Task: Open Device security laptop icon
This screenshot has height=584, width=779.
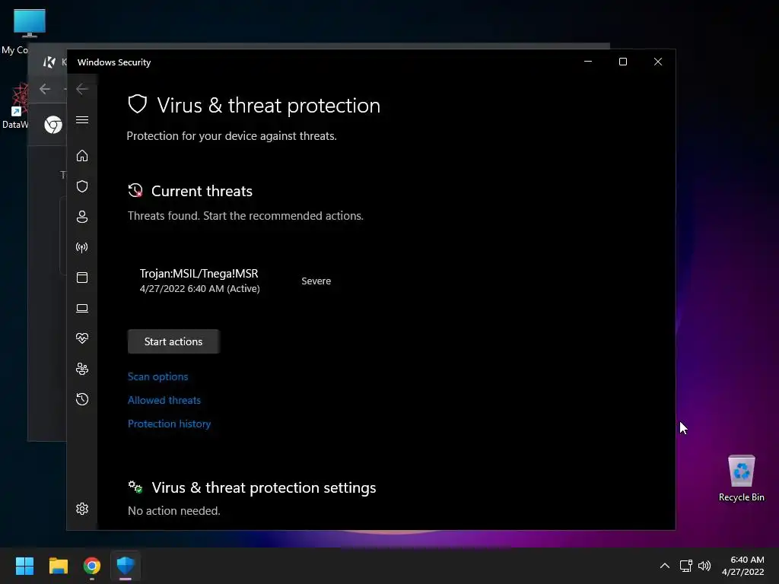Action: coord(82,309)
